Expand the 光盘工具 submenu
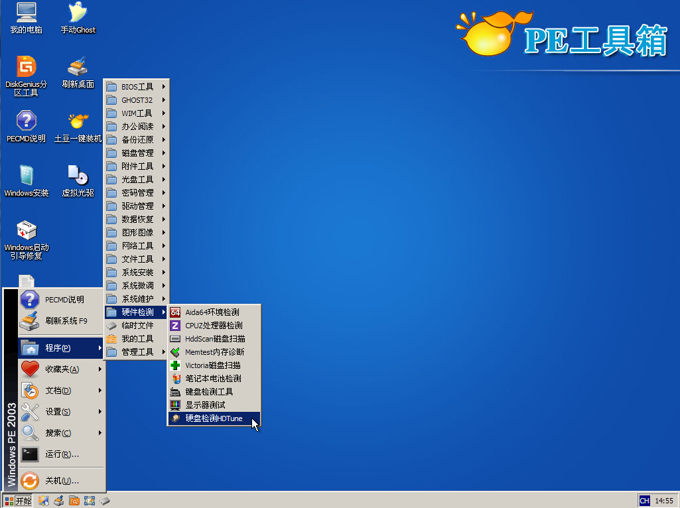This screenshot has height=508, width=680. (136, 180)
